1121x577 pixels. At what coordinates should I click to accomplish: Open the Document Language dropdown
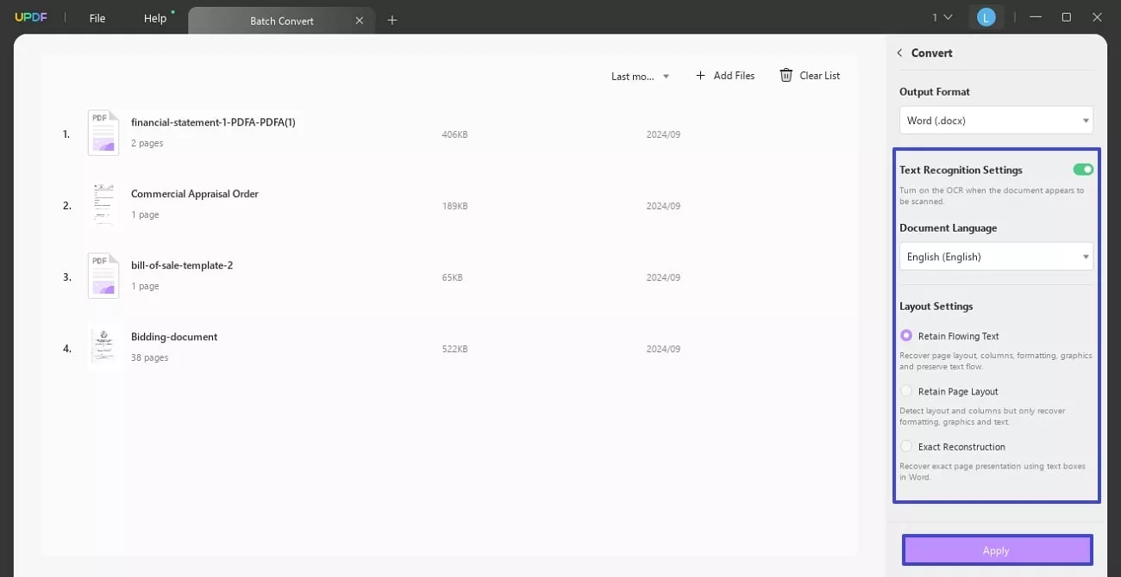click(x=996, y=256)
